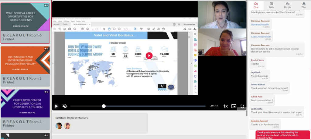Click the Acrobat highlighter pen icon

[153, 29]
